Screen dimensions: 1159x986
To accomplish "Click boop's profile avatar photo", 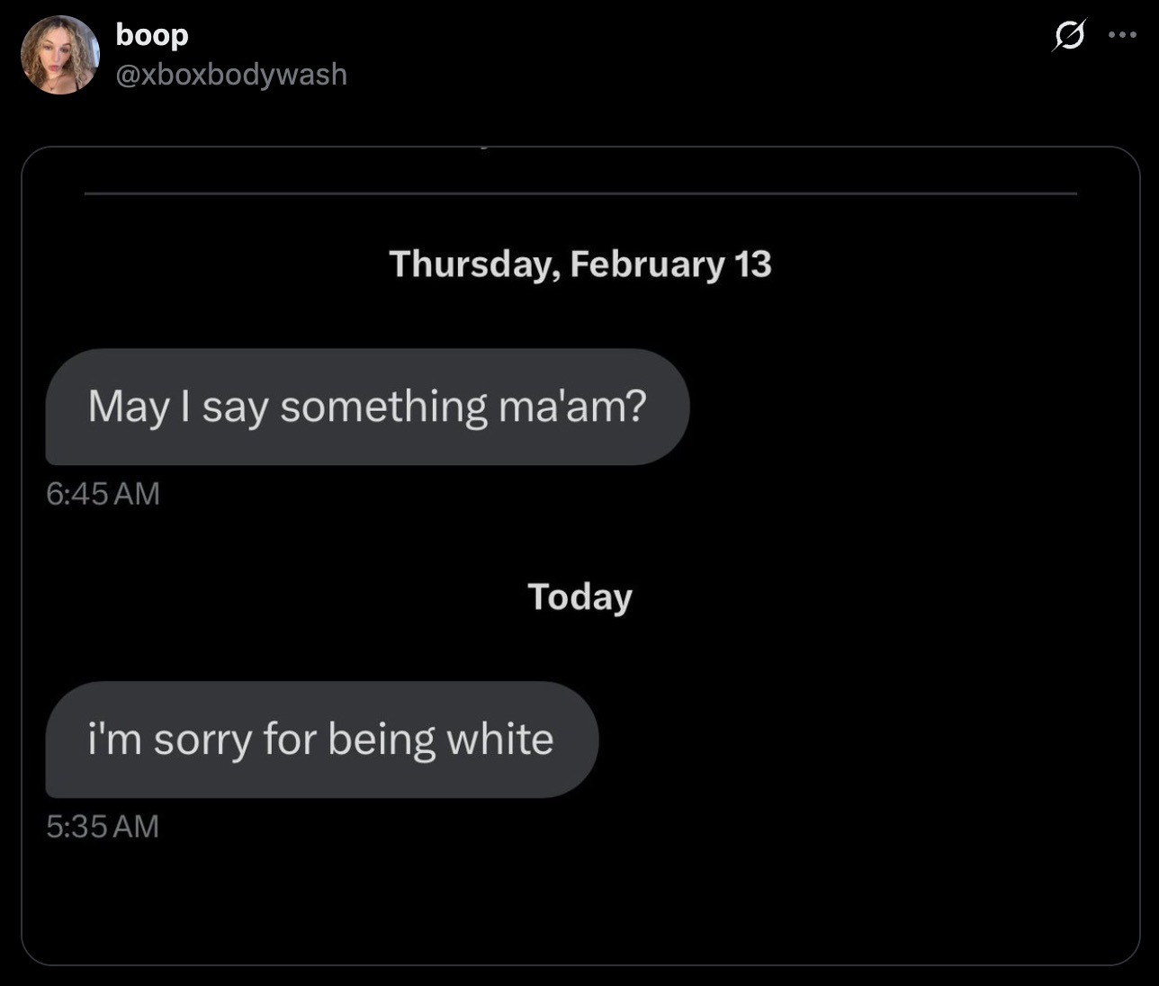I will pyautogui.click(x=59, y=55).
